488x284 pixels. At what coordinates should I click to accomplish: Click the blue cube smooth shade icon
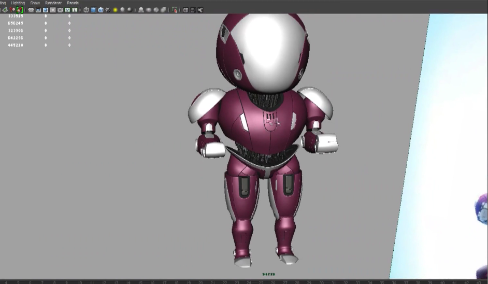click(x=94, y=10)
